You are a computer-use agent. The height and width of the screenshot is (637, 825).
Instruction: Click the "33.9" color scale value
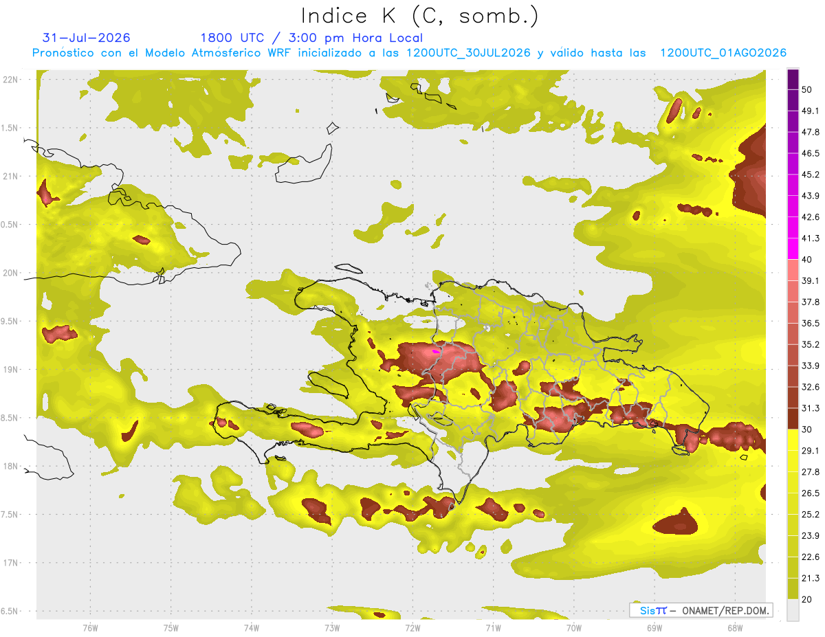tap(810, 366)
